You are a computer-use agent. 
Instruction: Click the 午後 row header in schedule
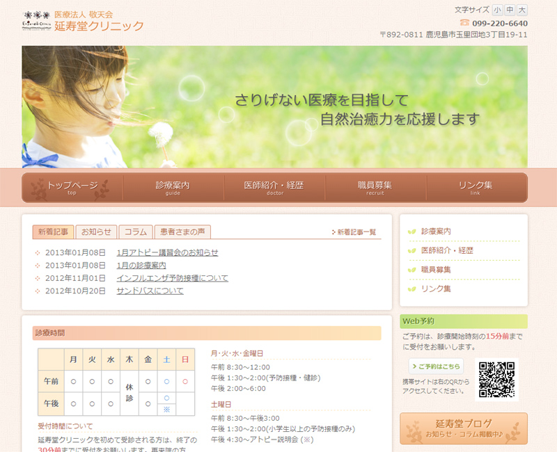click(51, 404)
